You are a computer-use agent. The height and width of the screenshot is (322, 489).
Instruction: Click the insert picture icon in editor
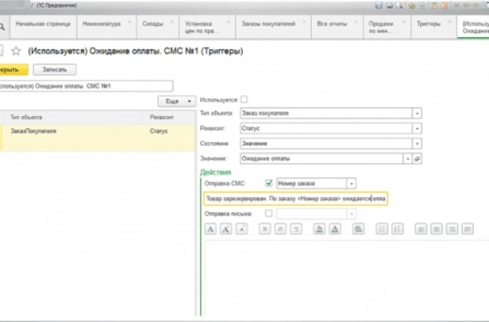[358, 229]
